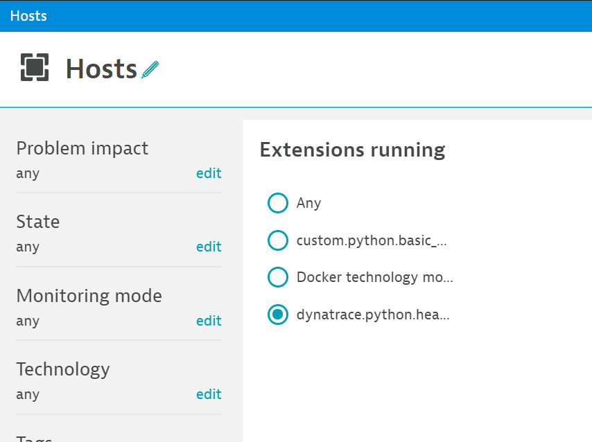Select the dynatrace.python.hea... radio button
The width and height of the screenshot is (592, 442).
pos(277,315)
